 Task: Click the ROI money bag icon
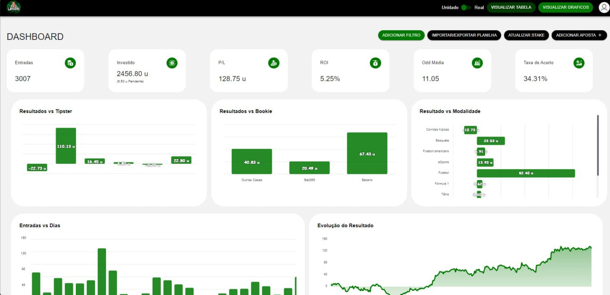(375, 62)
